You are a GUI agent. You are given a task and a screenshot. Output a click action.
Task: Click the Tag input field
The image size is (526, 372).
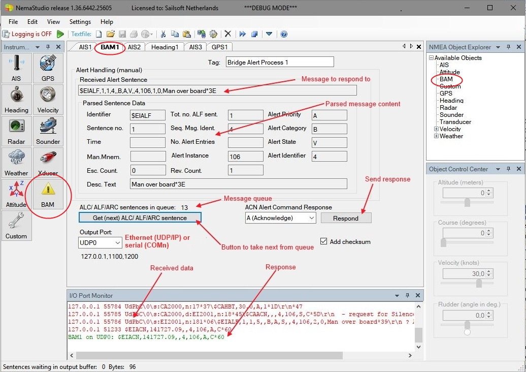pos(279,62)
